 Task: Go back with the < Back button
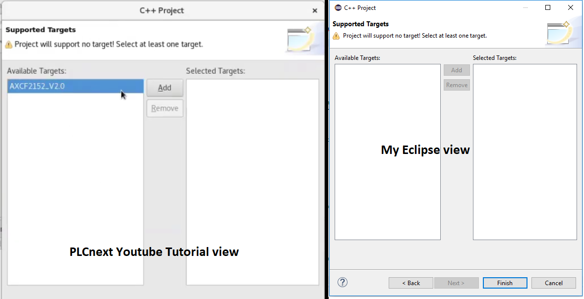(x=411, y=283)
